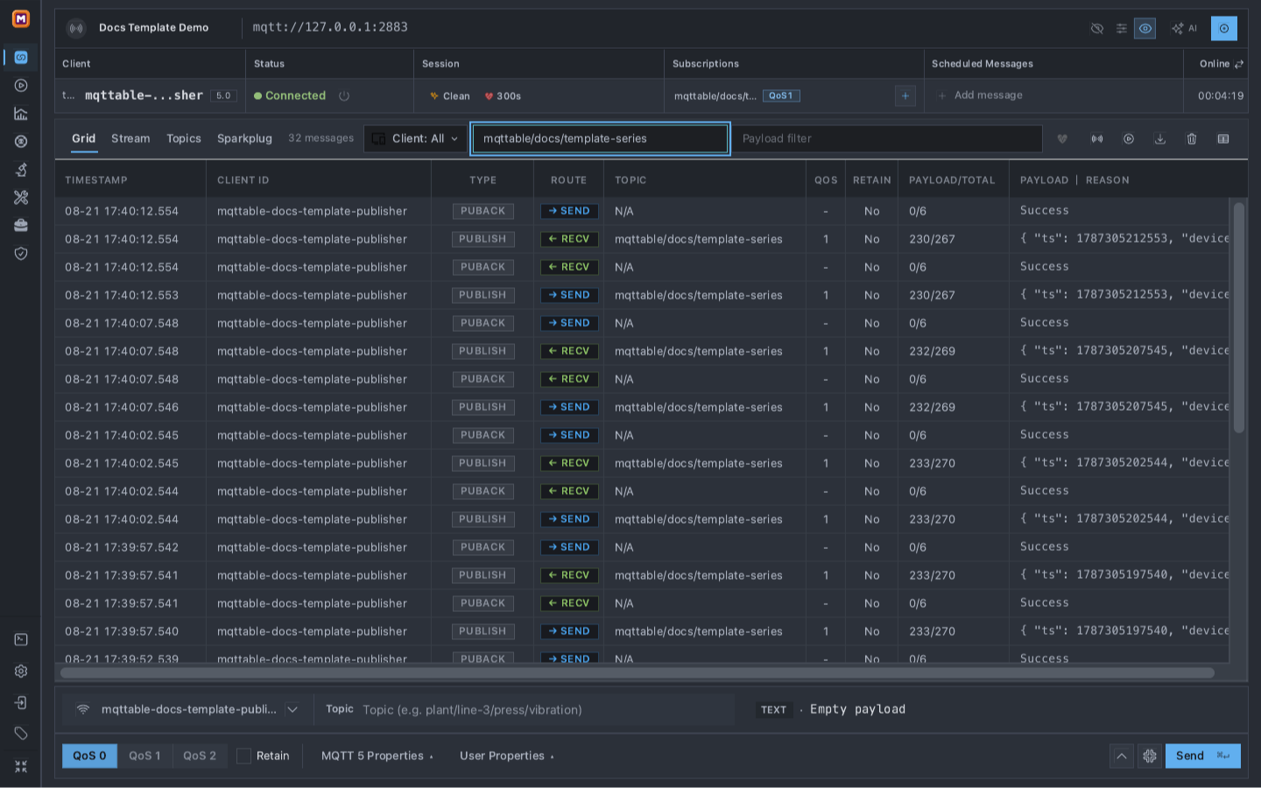
Task: Click the play circle icon in grid toolbar
Action: 1129,139
